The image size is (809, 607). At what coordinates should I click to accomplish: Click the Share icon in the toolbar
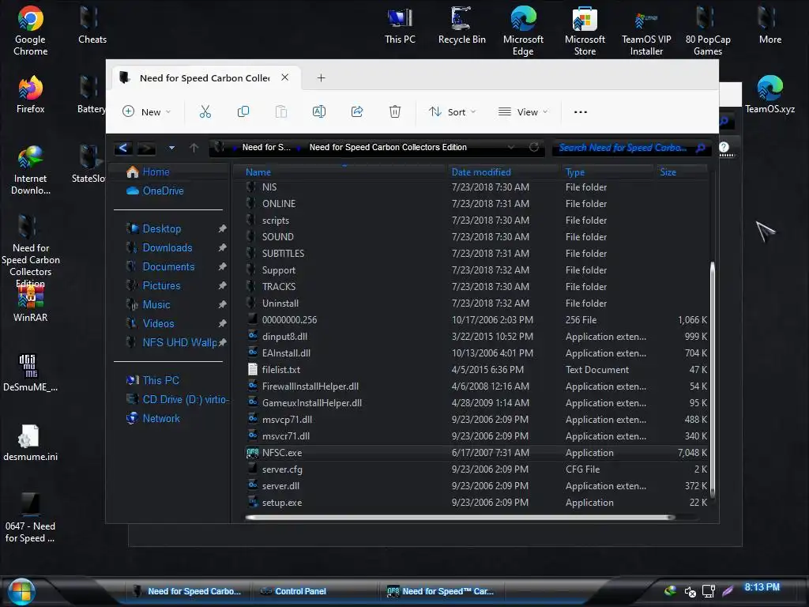[x=357, y=111]
